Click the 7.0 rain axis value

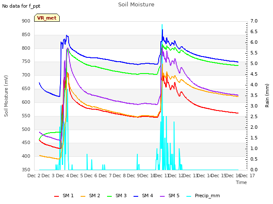coord(254,21)
